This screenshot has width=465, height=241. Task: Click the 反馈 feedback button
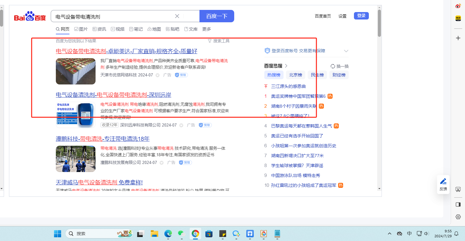[x=443, y=184]
